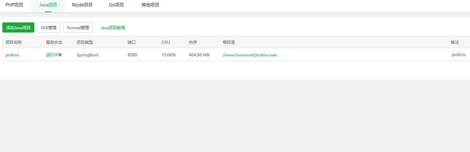The image size is (470, 152).
Task: Open JDK管理 settings
Action: pyautogui.click(x=49, y=27)
